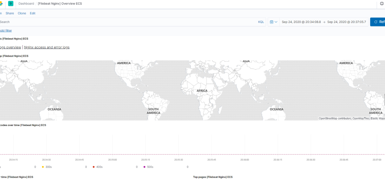Screen dimensions: 385x188
Task: Open the date quick menu calendar icon
Action: pyautogui.click(x=274, y=22)
